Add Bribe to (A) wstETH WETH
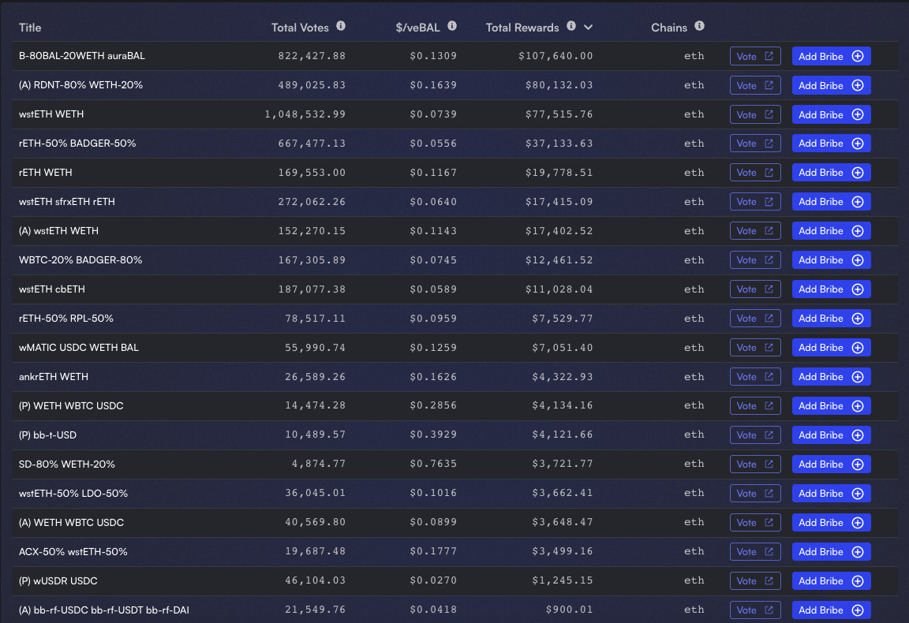 [832, 231]
